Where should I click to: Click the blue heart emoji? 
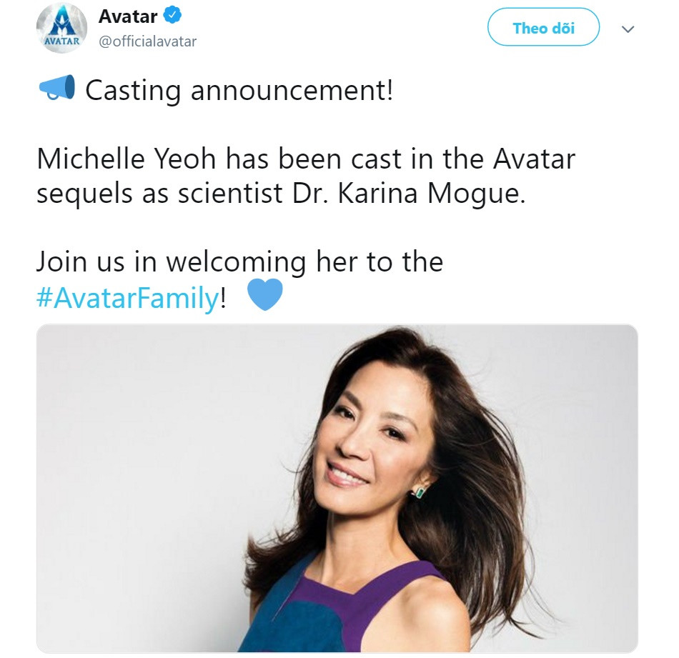264,295
